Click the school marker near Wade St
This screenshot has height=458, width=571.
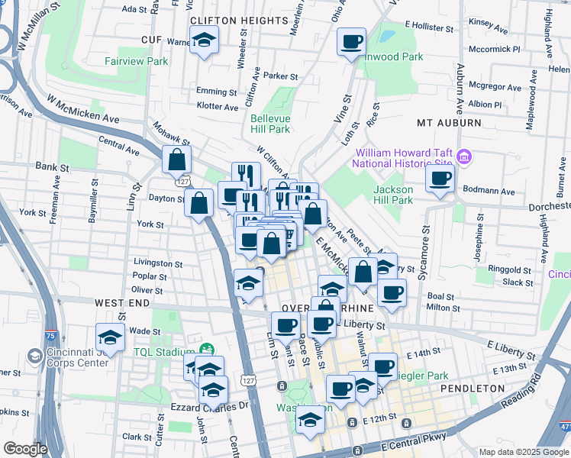coord(110,338)
